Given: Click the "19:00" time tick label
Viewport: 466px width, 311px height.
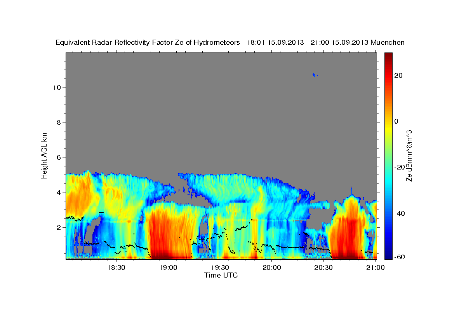Looking at the screenshot, I should [168, 267].
